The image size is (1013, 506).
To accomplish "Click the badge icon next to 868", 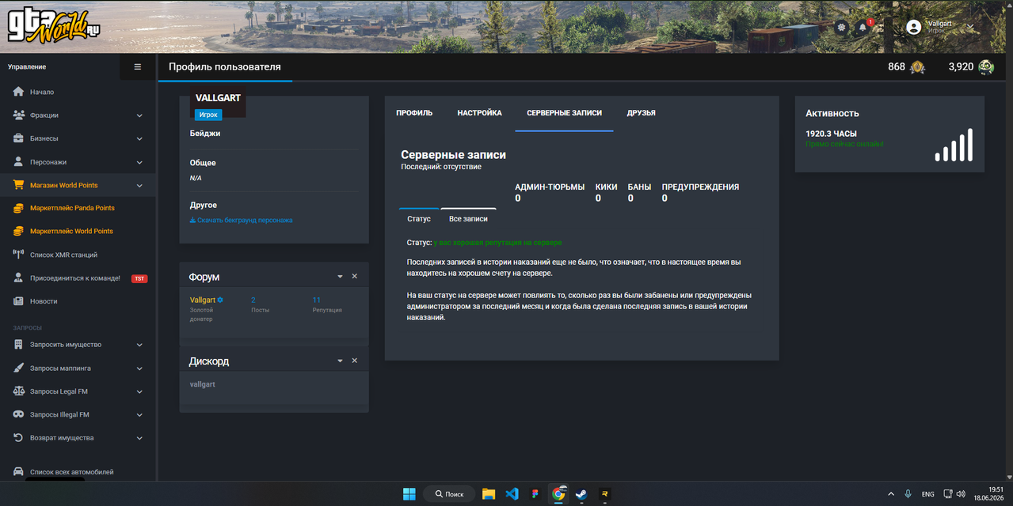I will click(x=917, y=67).
